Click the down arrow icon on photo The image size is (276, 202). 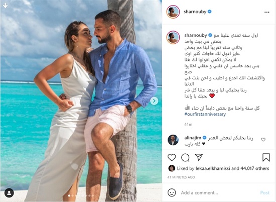[x=6, y=6]
